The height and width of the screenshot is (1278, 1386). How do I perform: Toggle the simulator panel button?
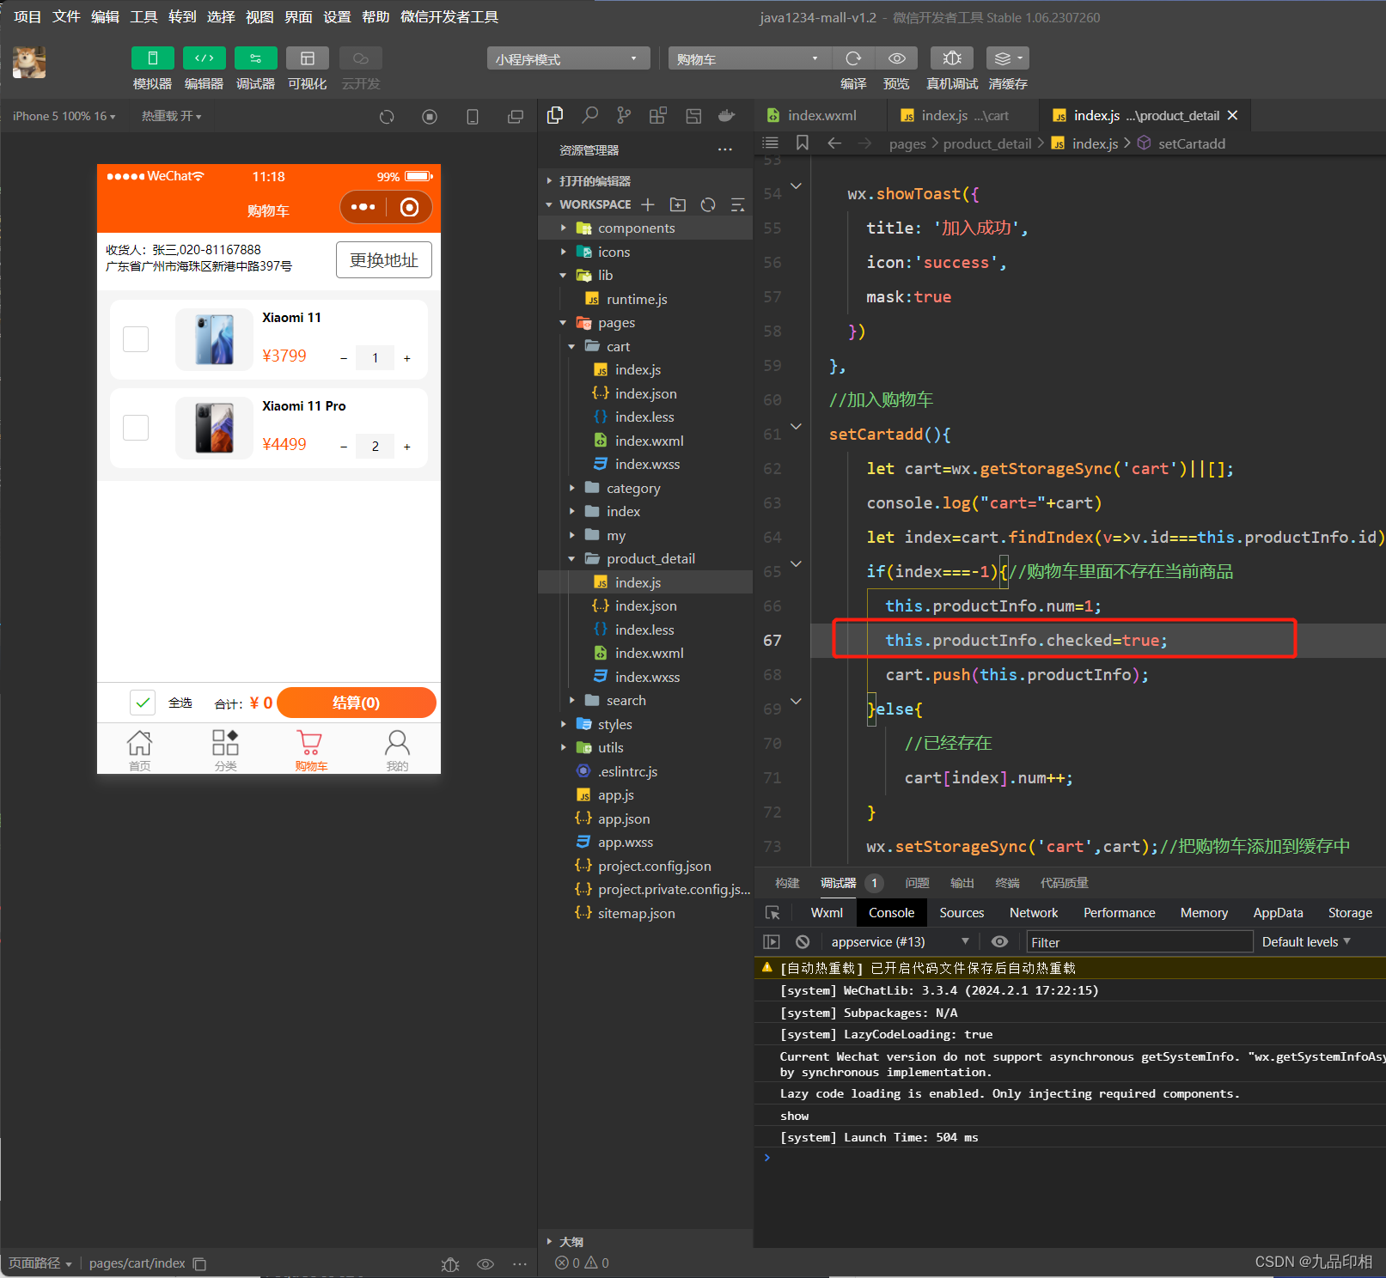point(152,58)
